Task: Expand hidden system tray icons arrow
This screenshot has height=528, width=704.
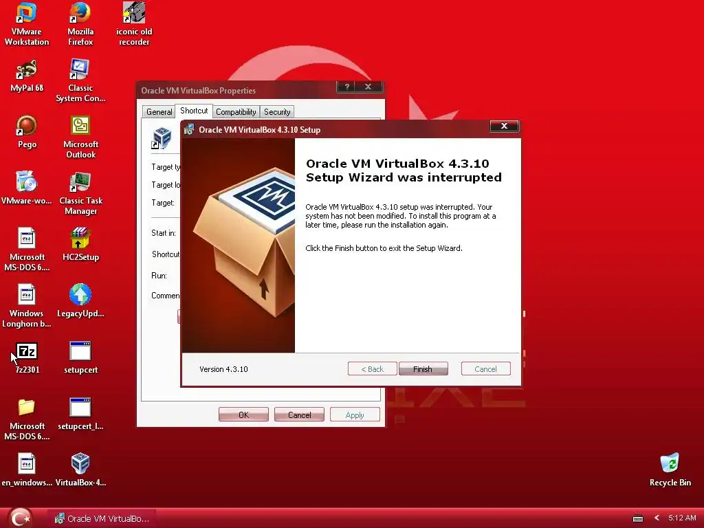Action: 657,518
